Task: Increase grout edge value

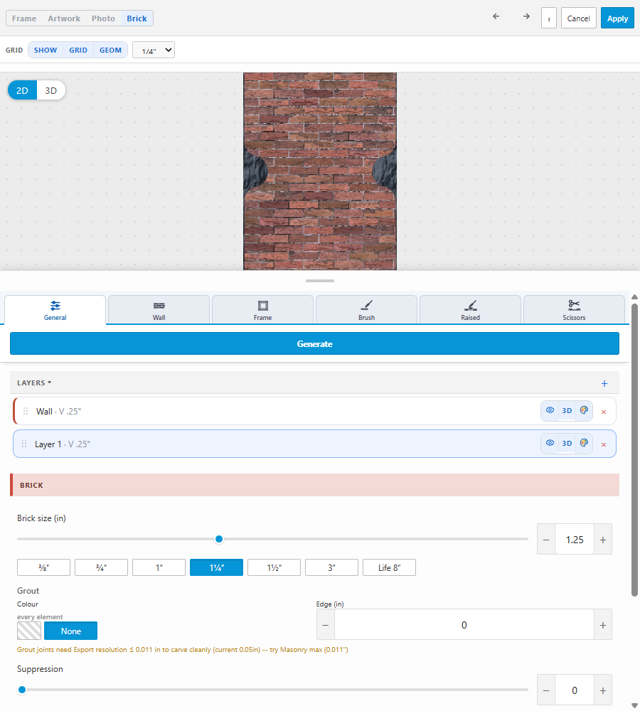Action: [x=603, y=625]
